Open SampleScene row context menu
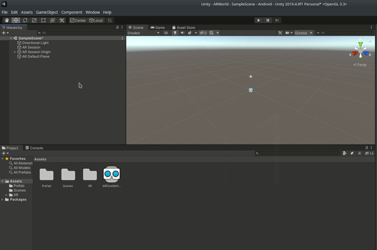This screenshot has height=250, width=377. pos(122,38)
